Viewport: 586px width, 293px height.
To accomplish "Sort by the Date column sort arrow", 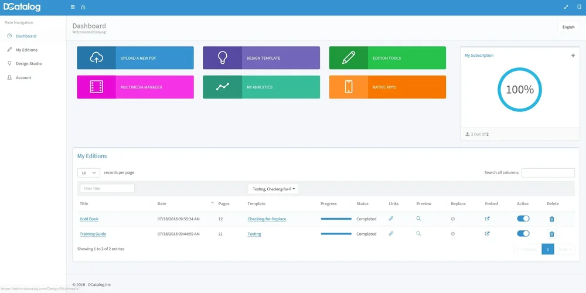I will click(212, 203).
